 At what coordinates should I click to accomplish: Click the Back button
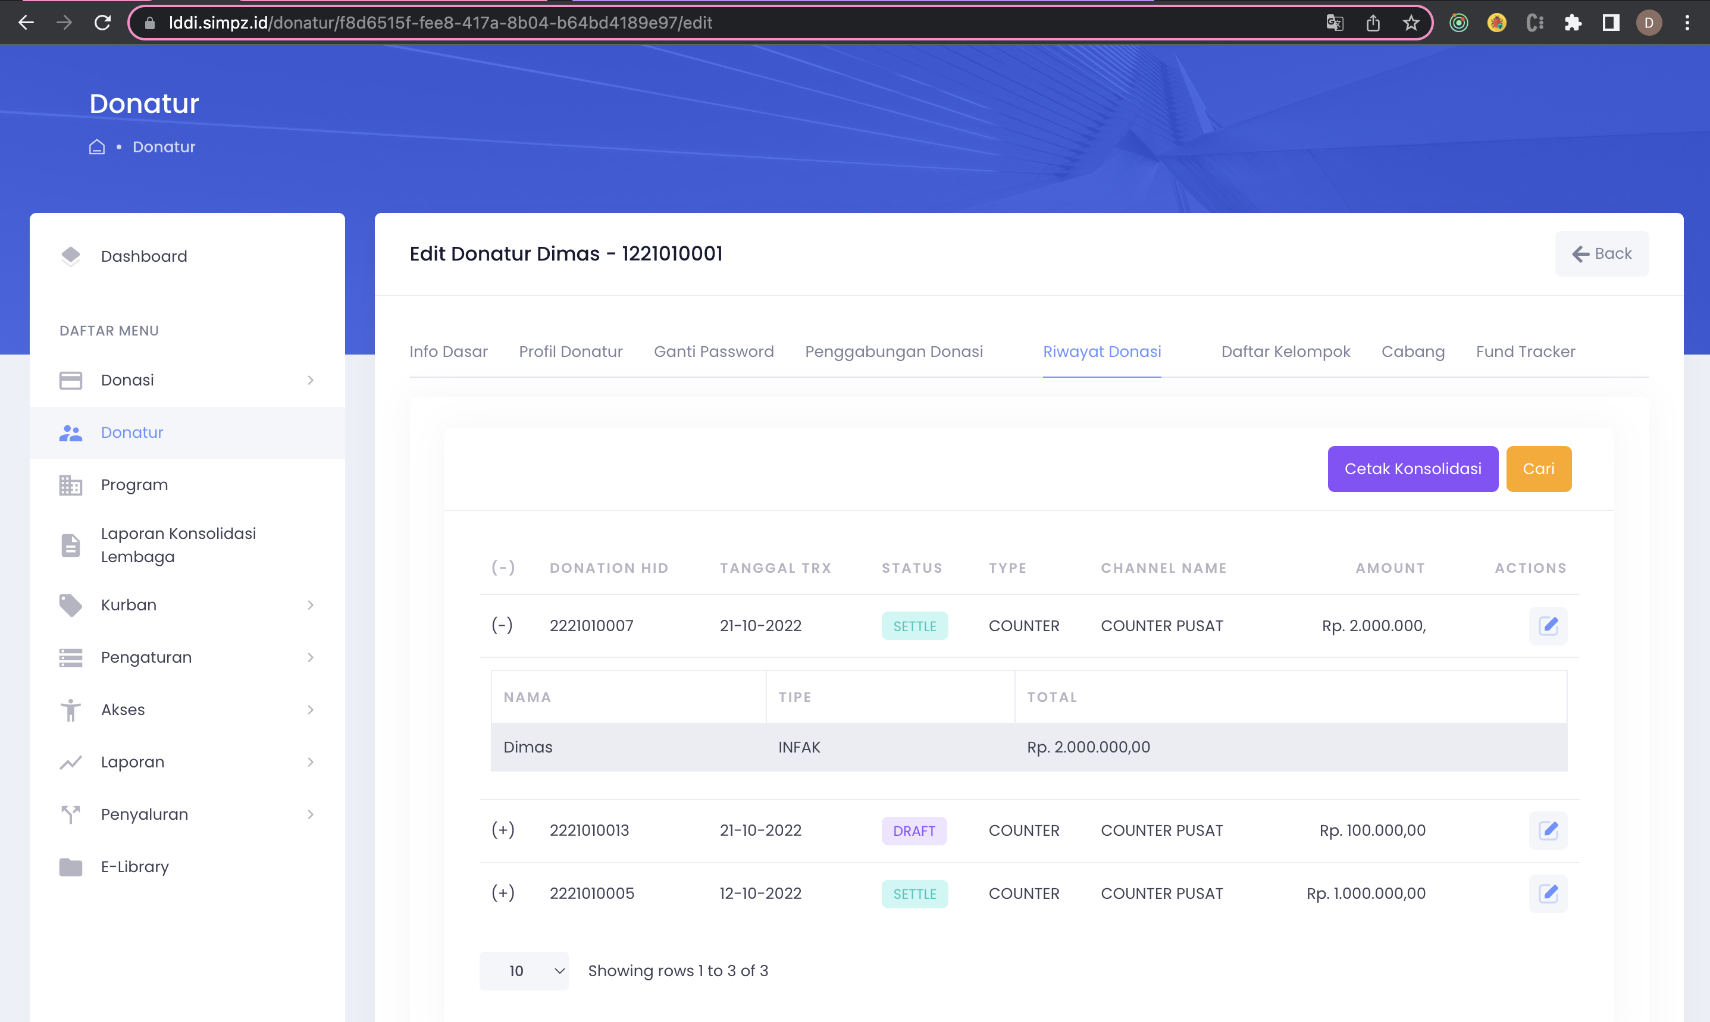click(x=1601, y=253)
